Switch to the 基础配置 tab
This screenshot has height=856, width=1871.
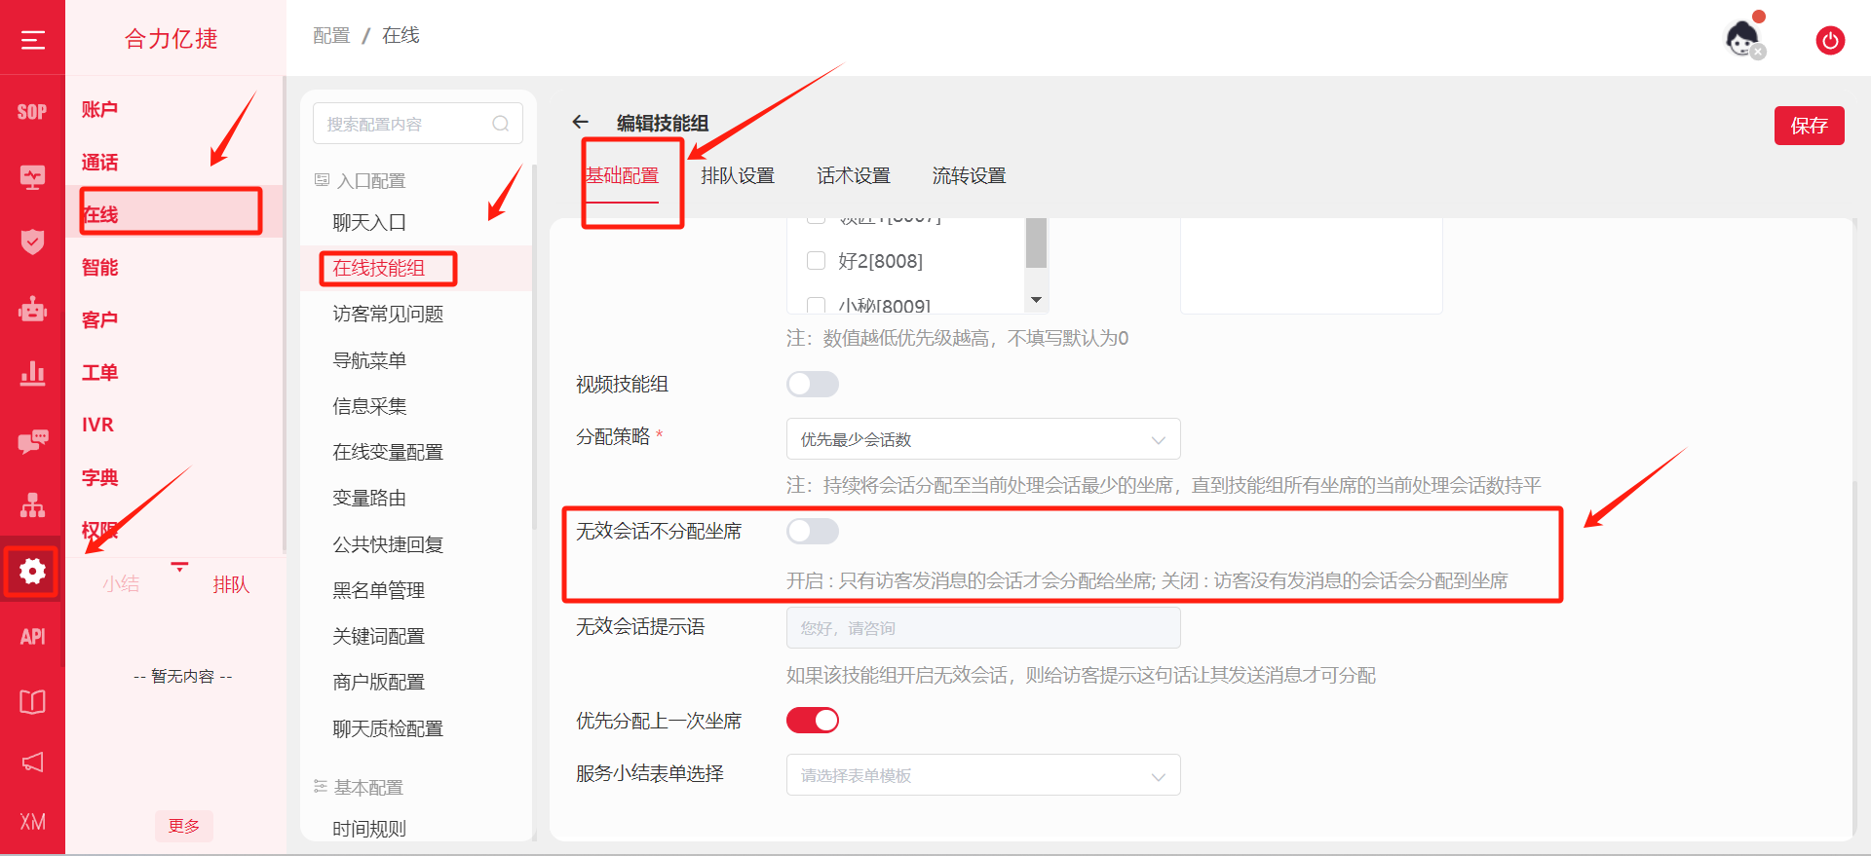[x=622, y=175]
